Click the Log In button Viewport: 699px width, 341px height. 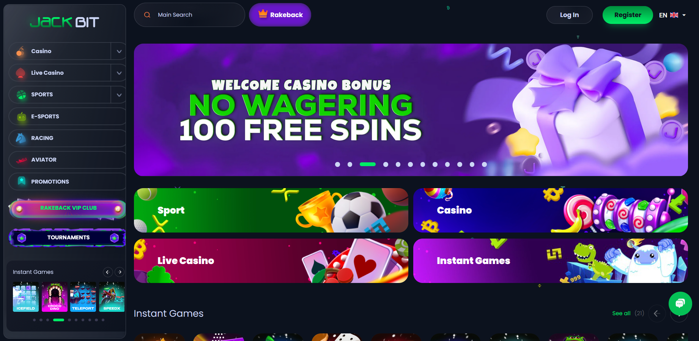click(x=569, y=15)
